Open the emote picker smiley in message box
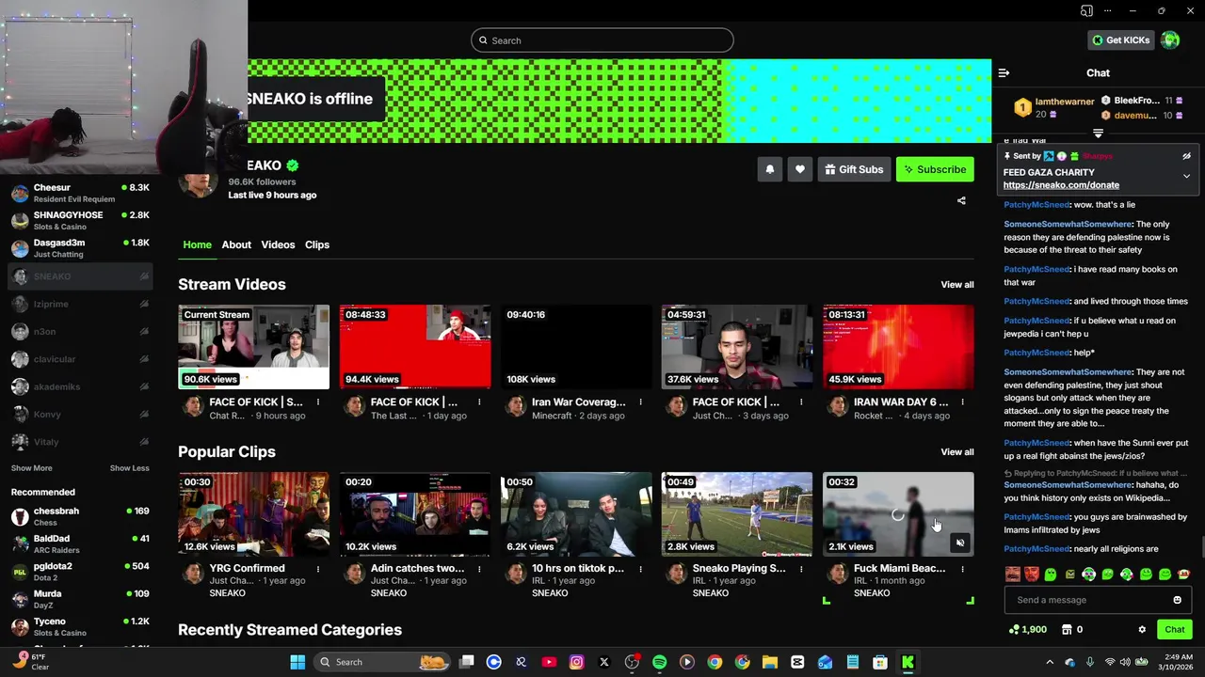 [1177, 600]
